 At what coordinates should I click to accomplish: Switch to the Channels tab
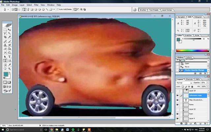(189, 79)
